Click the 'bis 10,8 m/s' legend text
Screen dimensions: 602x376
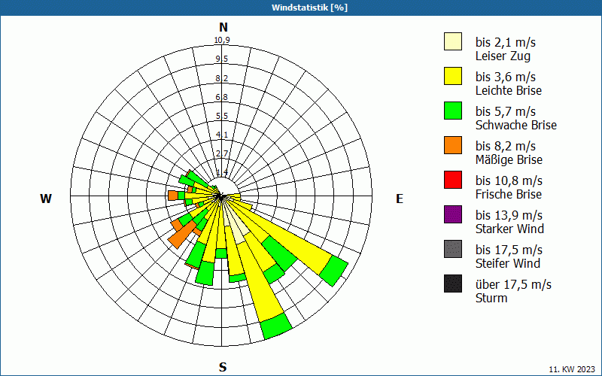[x=509, y=180]
